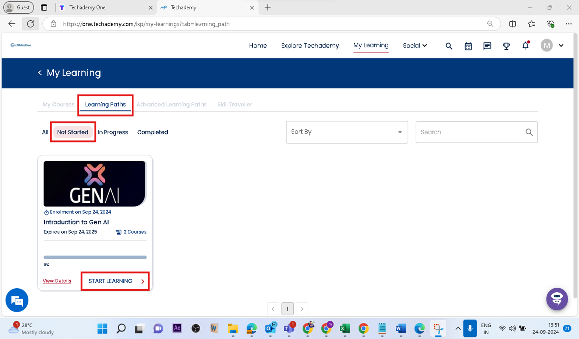Show All learning paths filter
579x339 pixels.
(x=45, y=132)
